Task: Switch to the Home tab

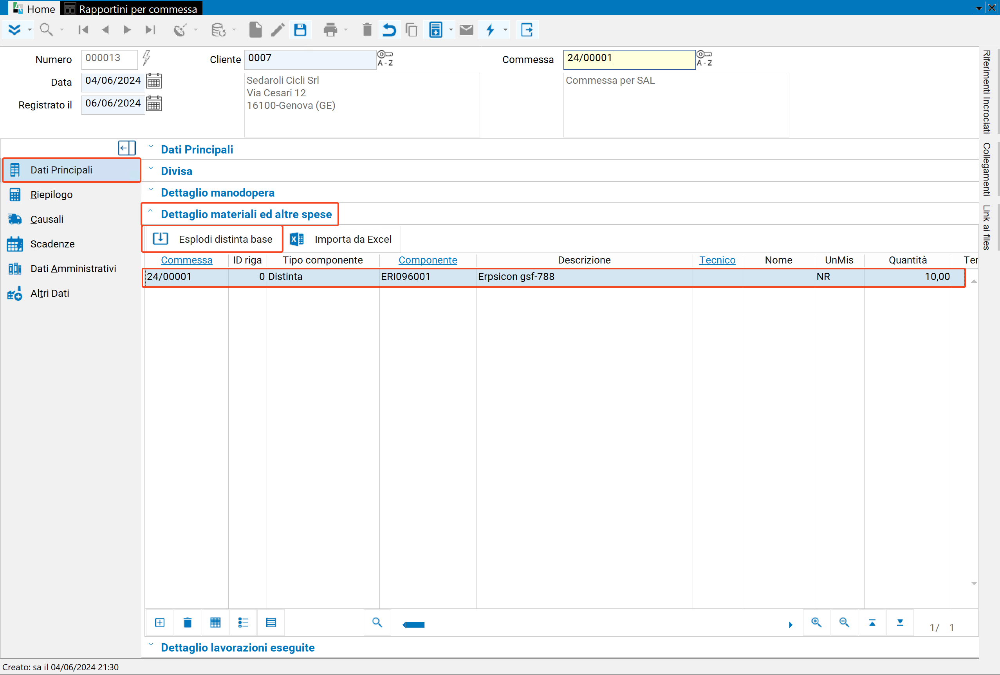Action: point(34,9)
